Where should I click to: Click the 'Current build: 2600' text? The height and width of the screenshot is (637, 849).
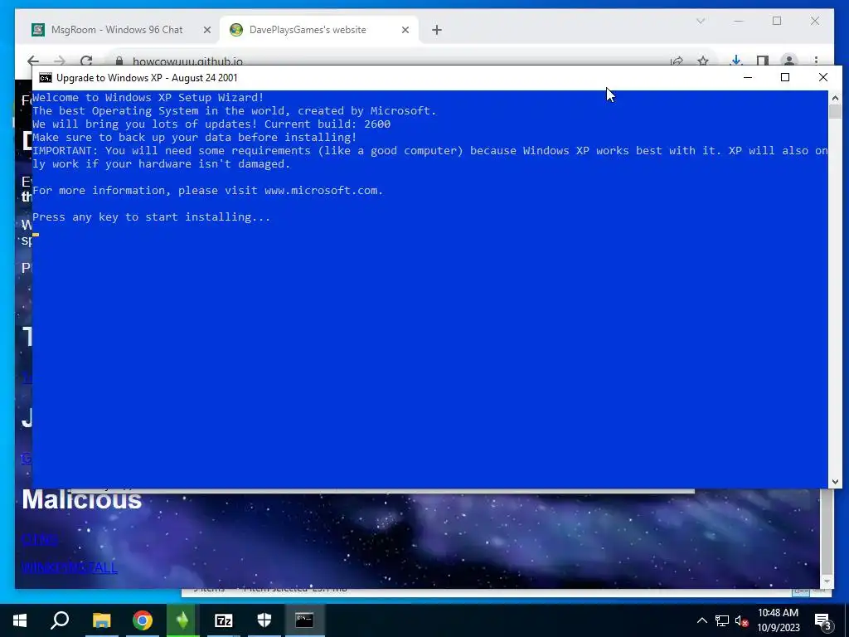pyautogui.click(x=327, y=124)
